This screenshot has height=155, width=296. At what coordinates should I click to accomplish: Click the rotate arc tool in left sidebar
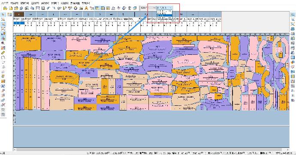[3, 58]
